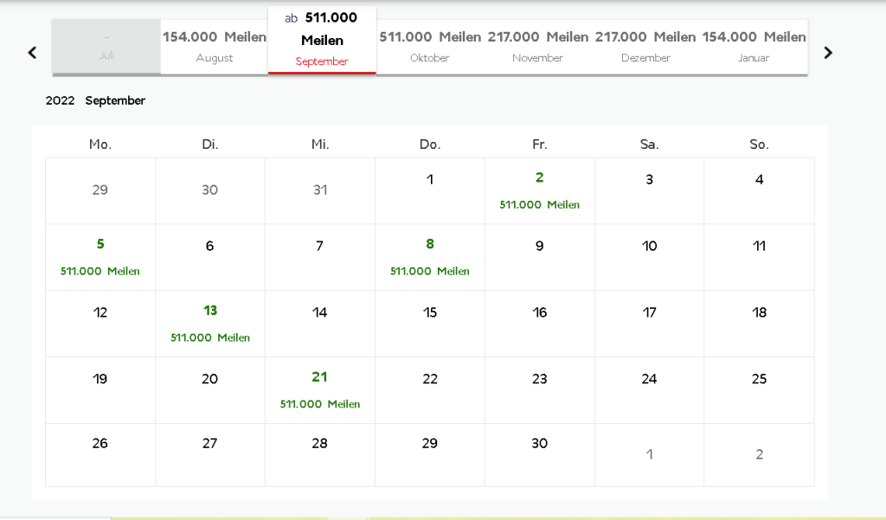This screenshot has width=886, height=520.
Task: Click the next months right arrow
Action: [828, 53]
